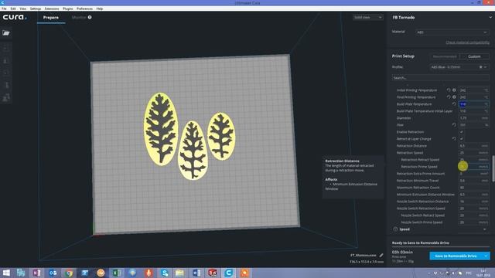
Task: Switch Print Setup to Recommended mode
Action: point(445,56)
